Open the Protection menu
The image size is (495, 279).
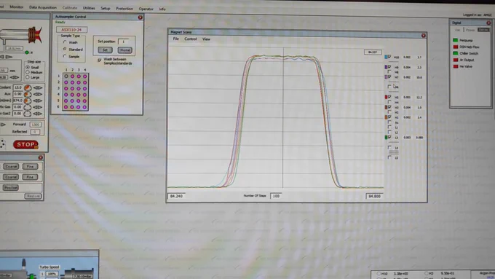click(124, 9)
